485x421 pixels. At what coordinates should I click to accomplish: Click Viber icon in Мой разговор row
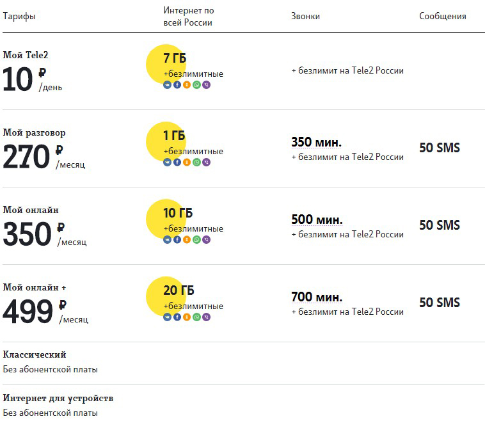(206, 162)
